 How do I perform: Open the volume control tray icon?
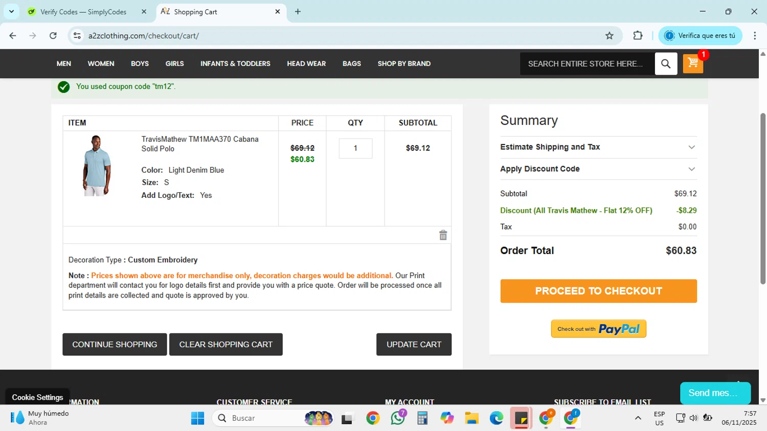(693, 418)
